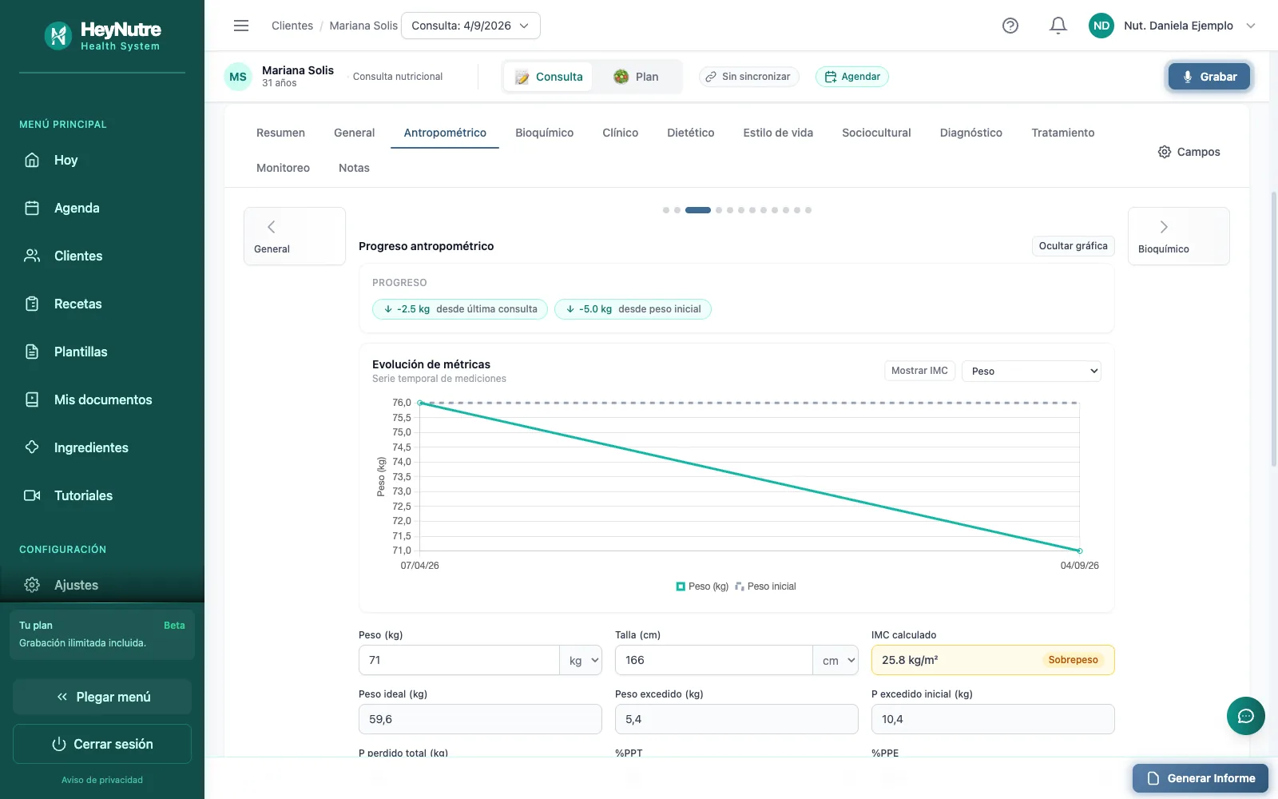Image resolution: width=1278 pixels, height=799 pixels.
Task: Open the Sociocultural tab
Action: tap(876, 133)
